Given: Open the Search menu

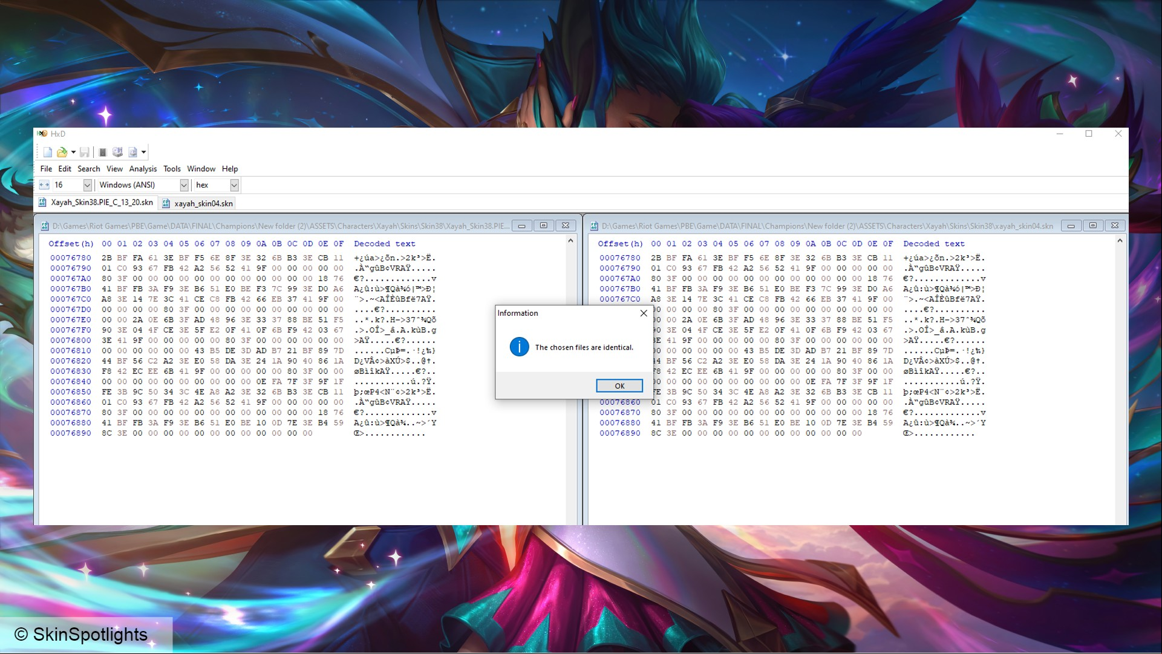Looking at the screenshot, I should tap(88, 169).
